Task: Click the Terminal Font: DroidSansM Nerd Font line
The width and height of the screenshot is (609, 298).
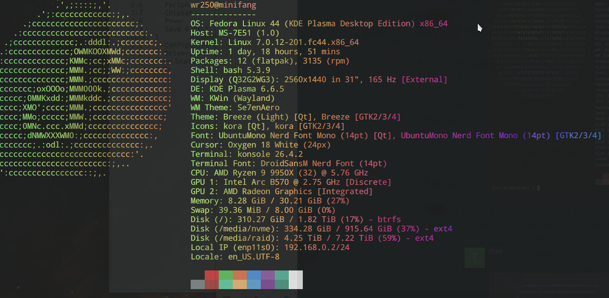Action: 289,164
